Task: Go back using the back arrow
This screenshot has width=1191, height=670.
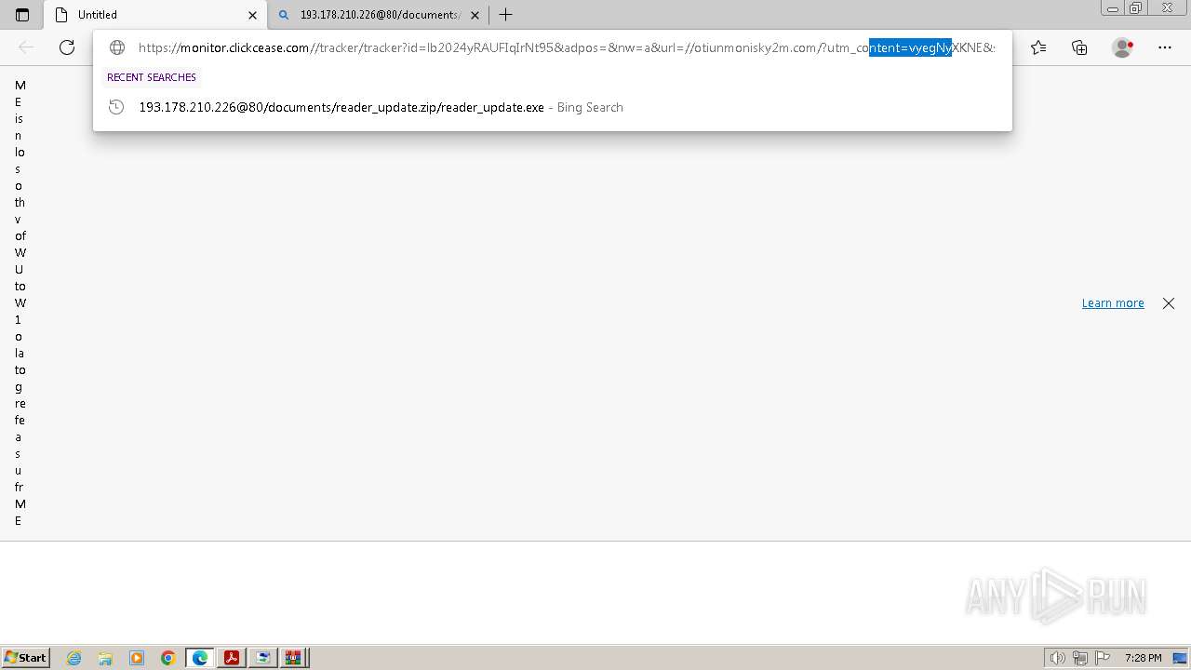Action: coord(26,47)
